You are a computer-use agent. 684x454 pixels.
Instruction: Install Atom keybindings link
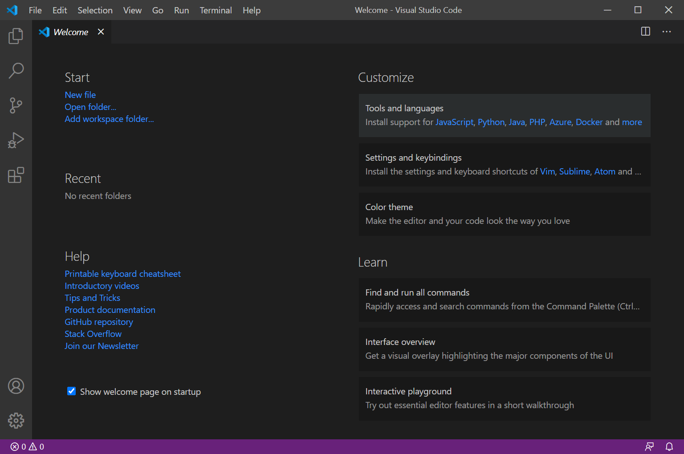click(x=605, y=171)
